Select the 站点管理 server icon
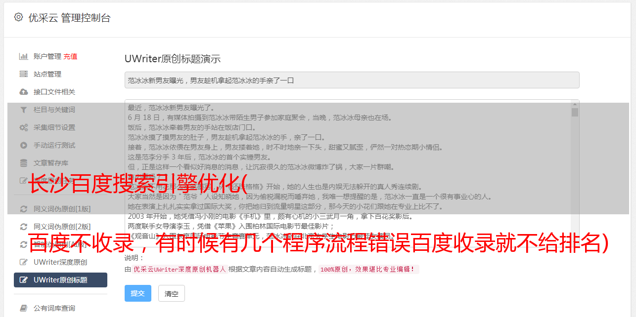Image resolution: width=636 pixels, height=317 pixels. pos(23,74)
